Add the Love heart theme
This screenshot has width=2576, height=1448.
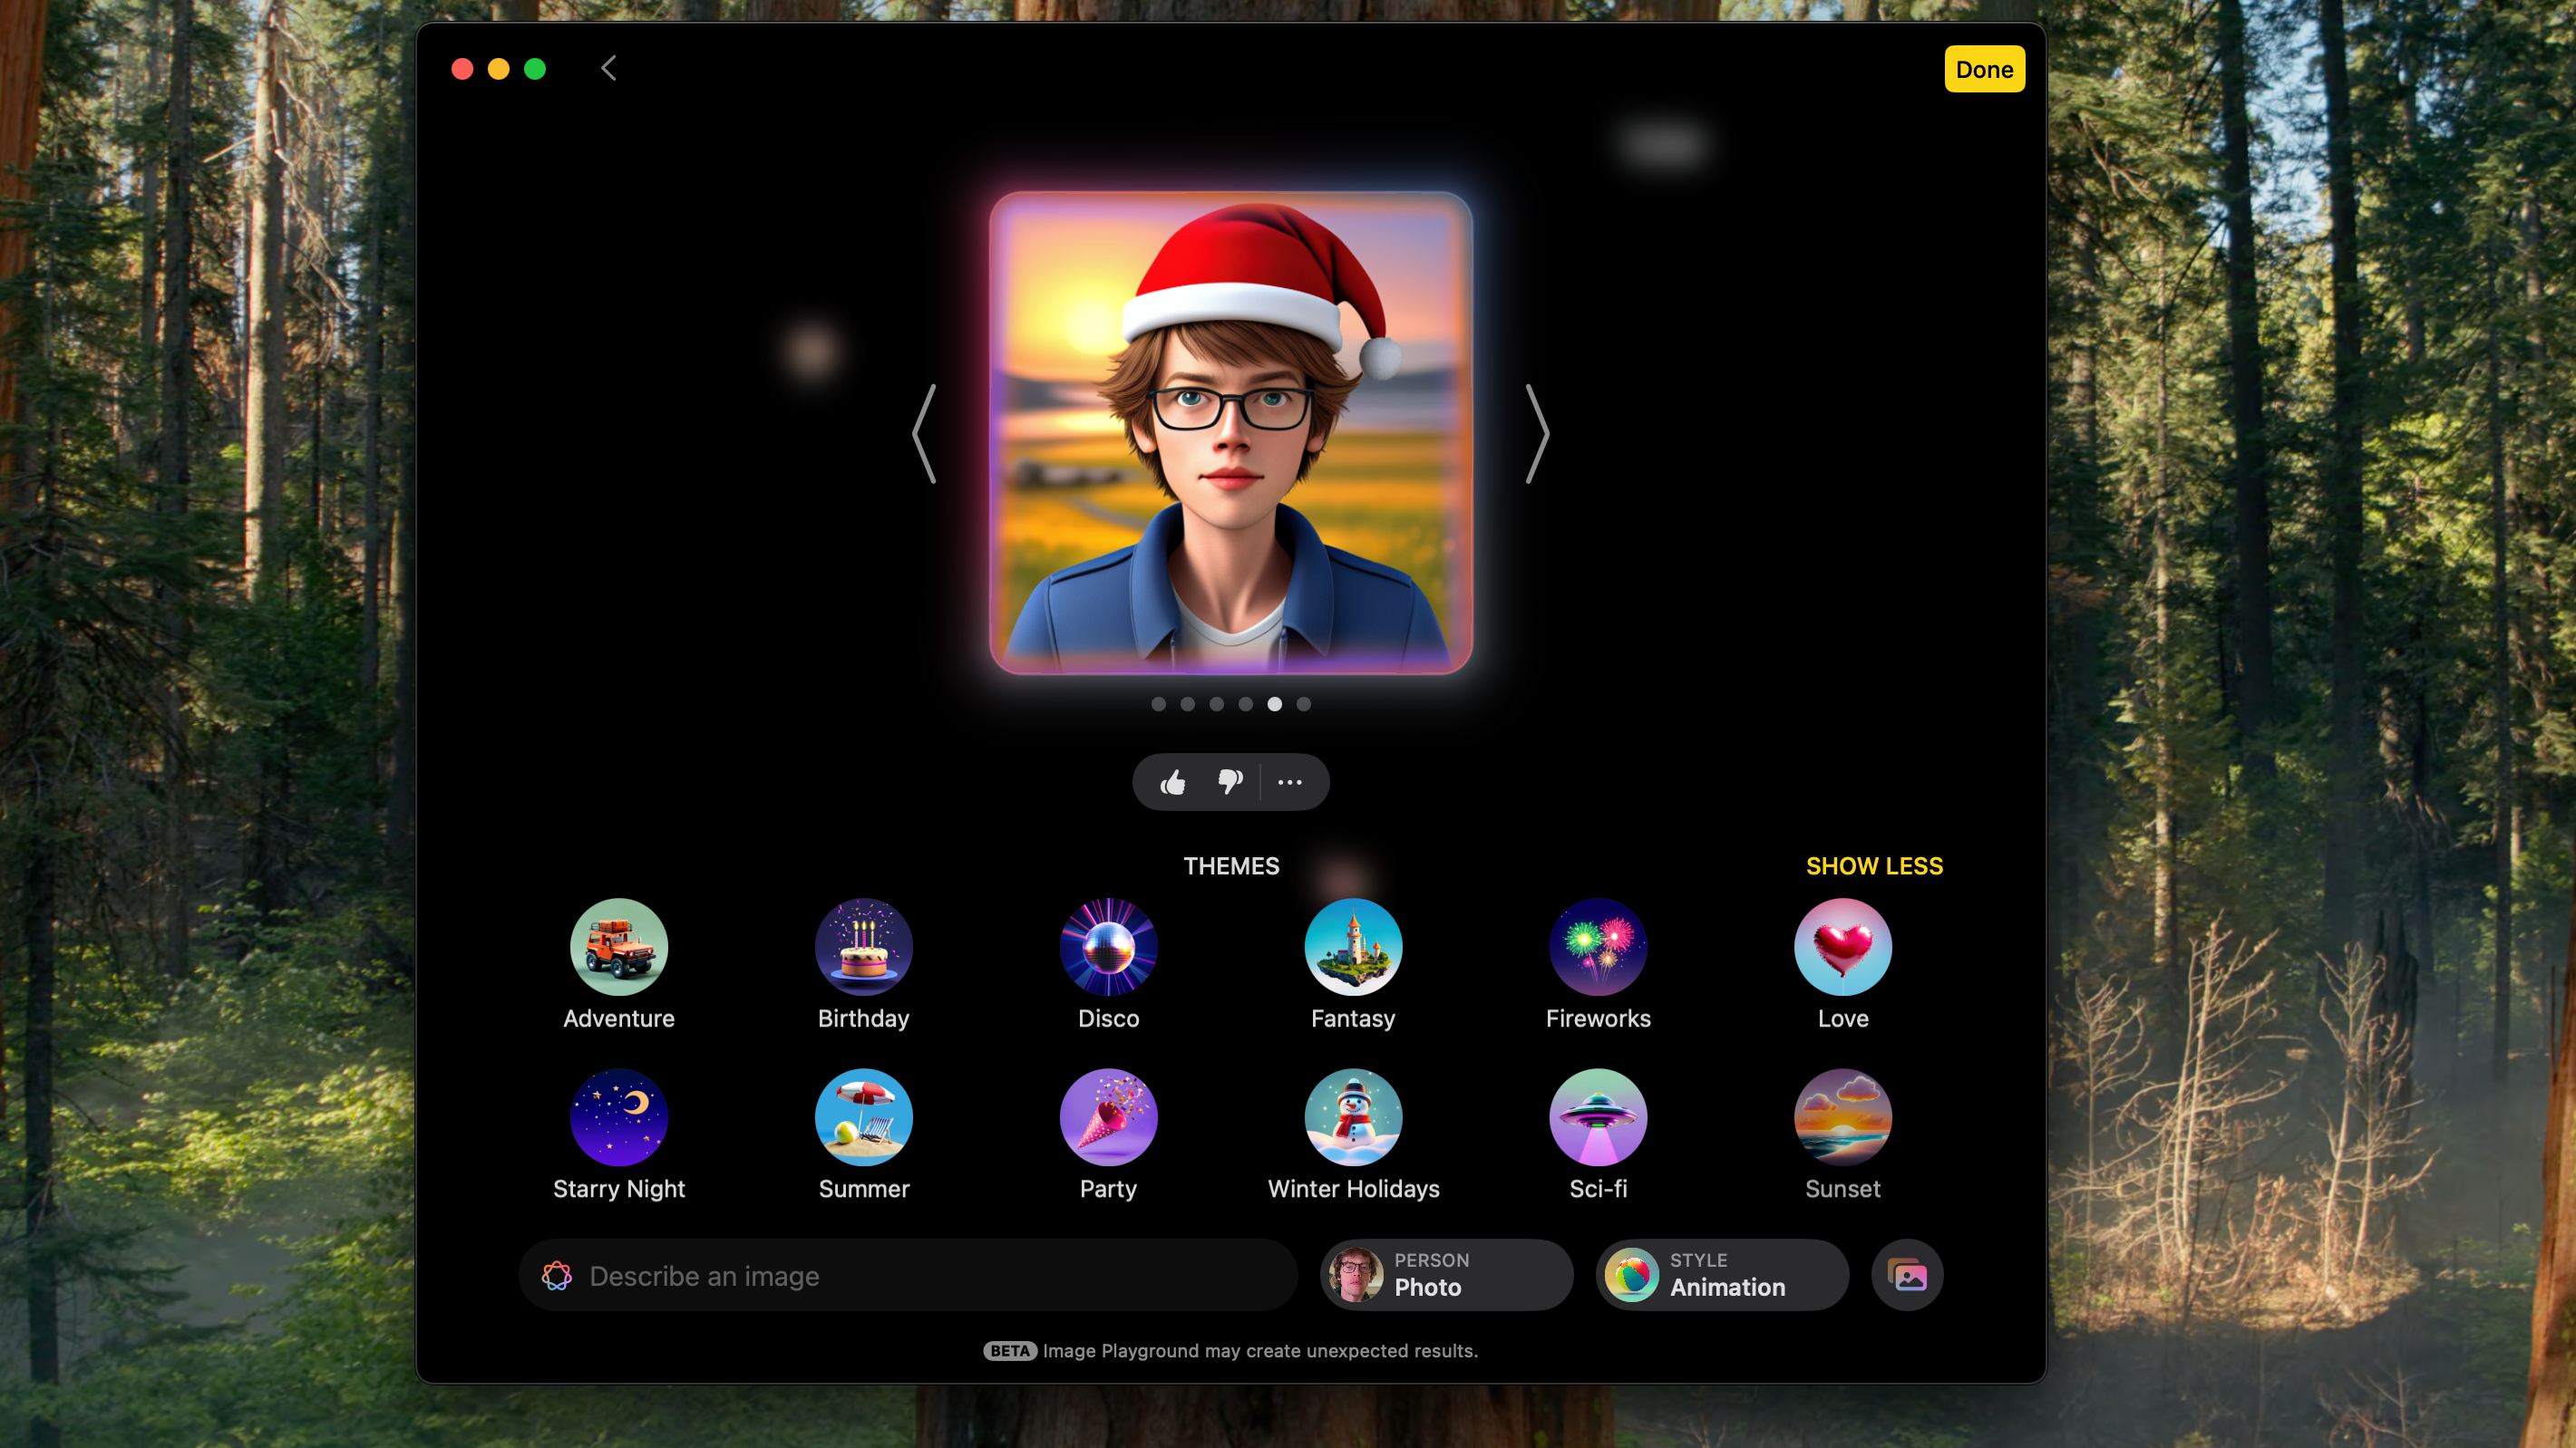point(1842,946)
